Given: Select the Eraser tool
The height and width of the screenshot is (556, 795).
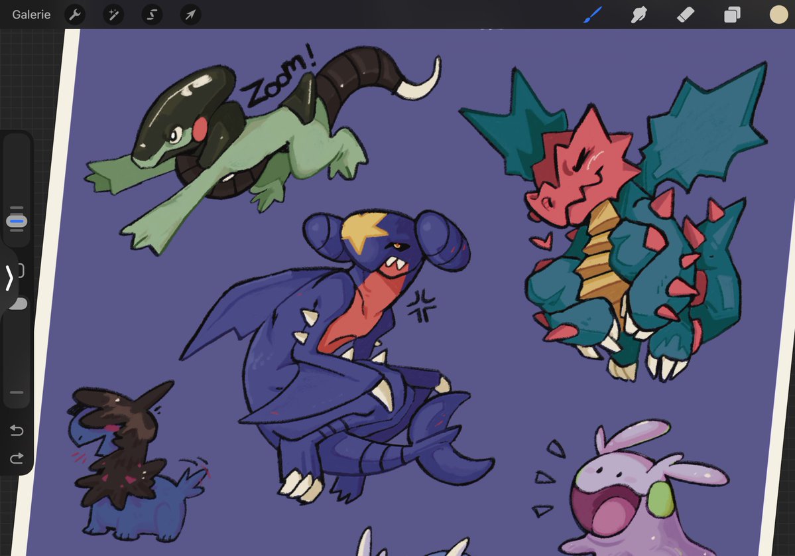Looking at the screenshot, I should [686, 15].
